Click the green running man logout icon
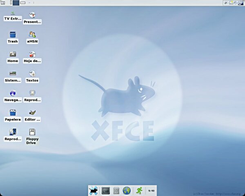The width and height of the screenshot is (245, 196). coord(139,191)
